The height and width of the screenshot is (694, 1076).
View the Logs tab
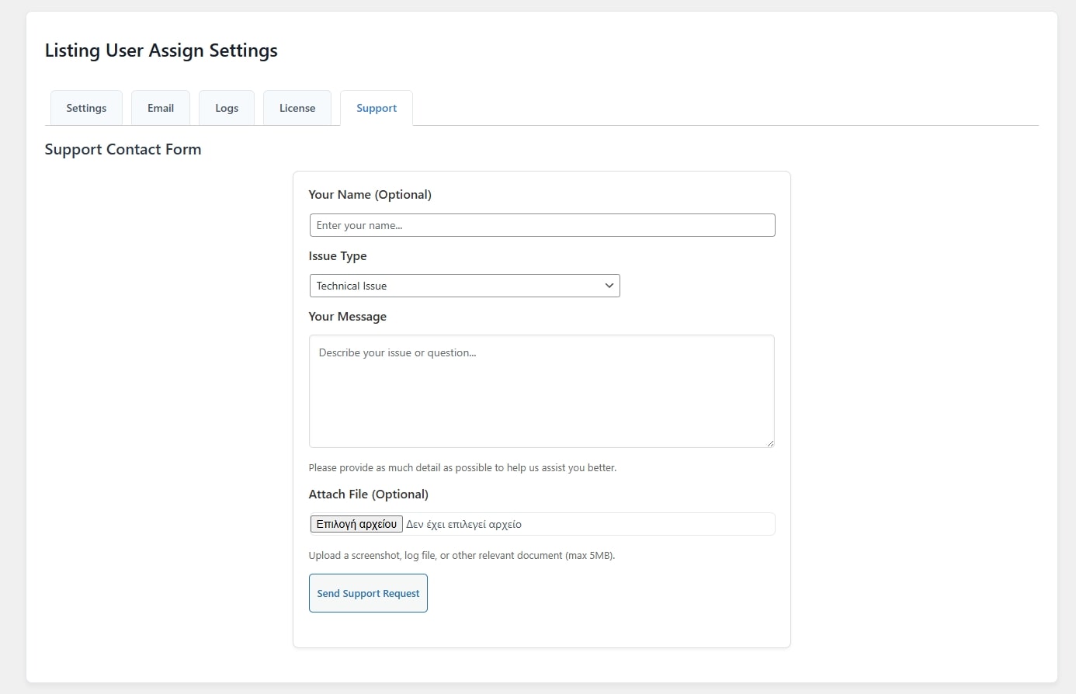click(227, 108)
